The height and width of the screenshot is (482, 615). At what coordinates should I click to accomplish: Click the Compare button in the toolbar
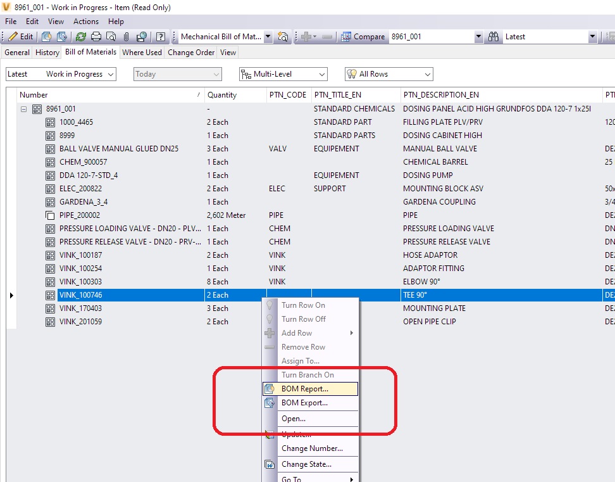pos(364,37)
